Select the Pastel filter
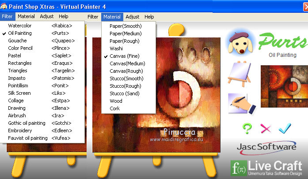 (42, 56)
